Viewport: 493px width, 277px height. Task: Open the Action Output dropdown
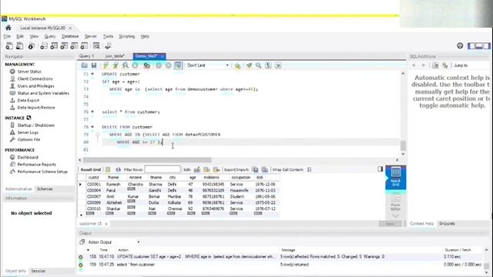point(113,242)
